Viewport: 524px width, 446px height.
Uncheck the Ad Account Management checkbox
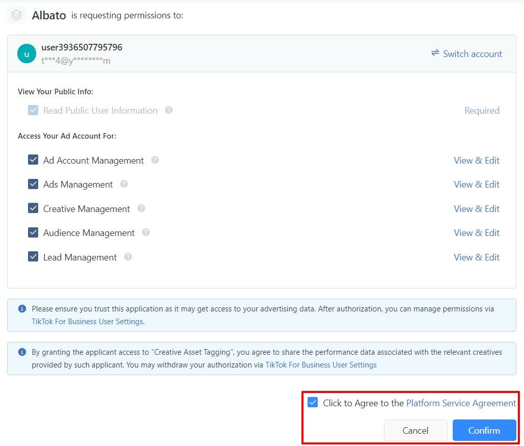click(x=33, y=160)
